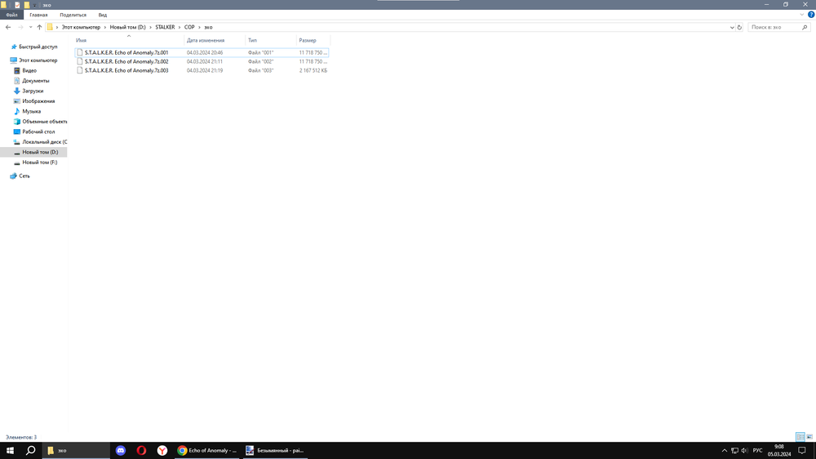This screenshot has height=459, width=816.
Task: Open Discord from the taskbar
Action: coord(121,450)
